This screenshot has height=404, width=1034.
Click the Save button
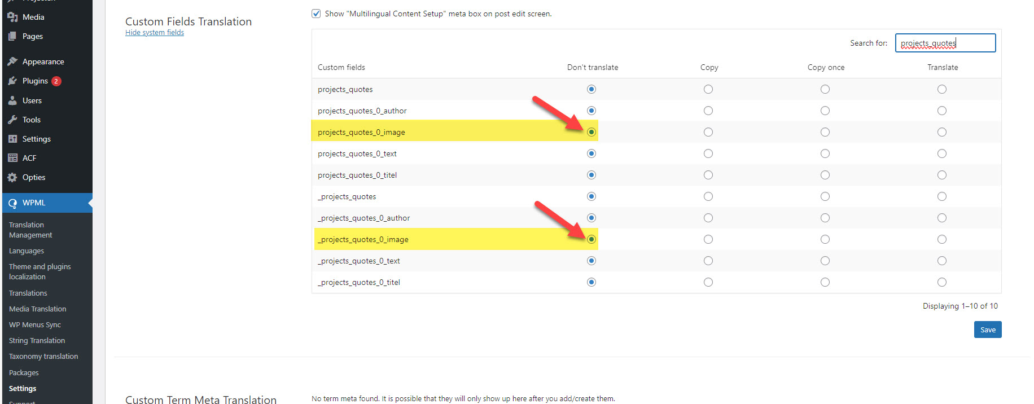[x=988, y=330]
